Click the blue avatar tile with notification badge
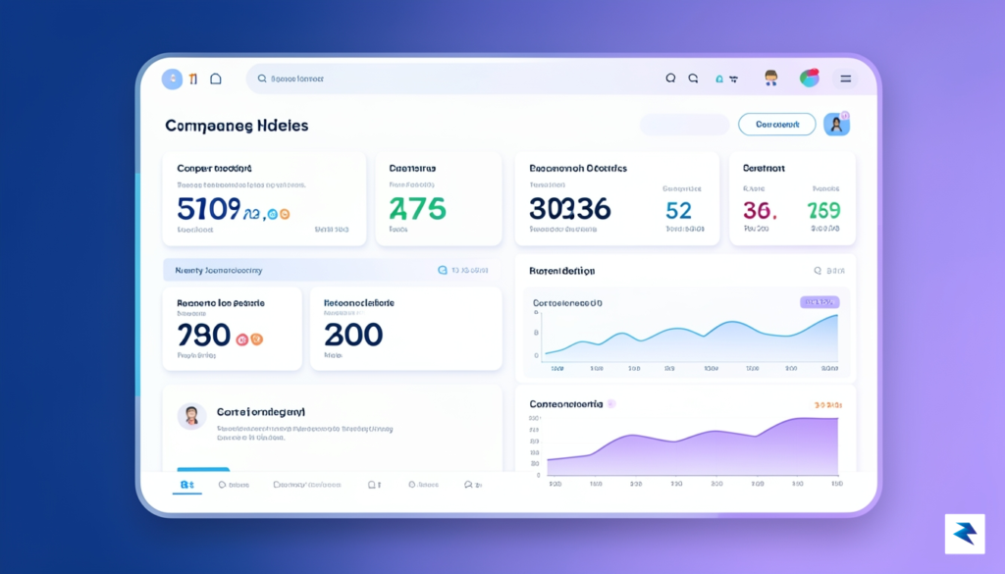 pyautogui.click(x=836, y=124)
